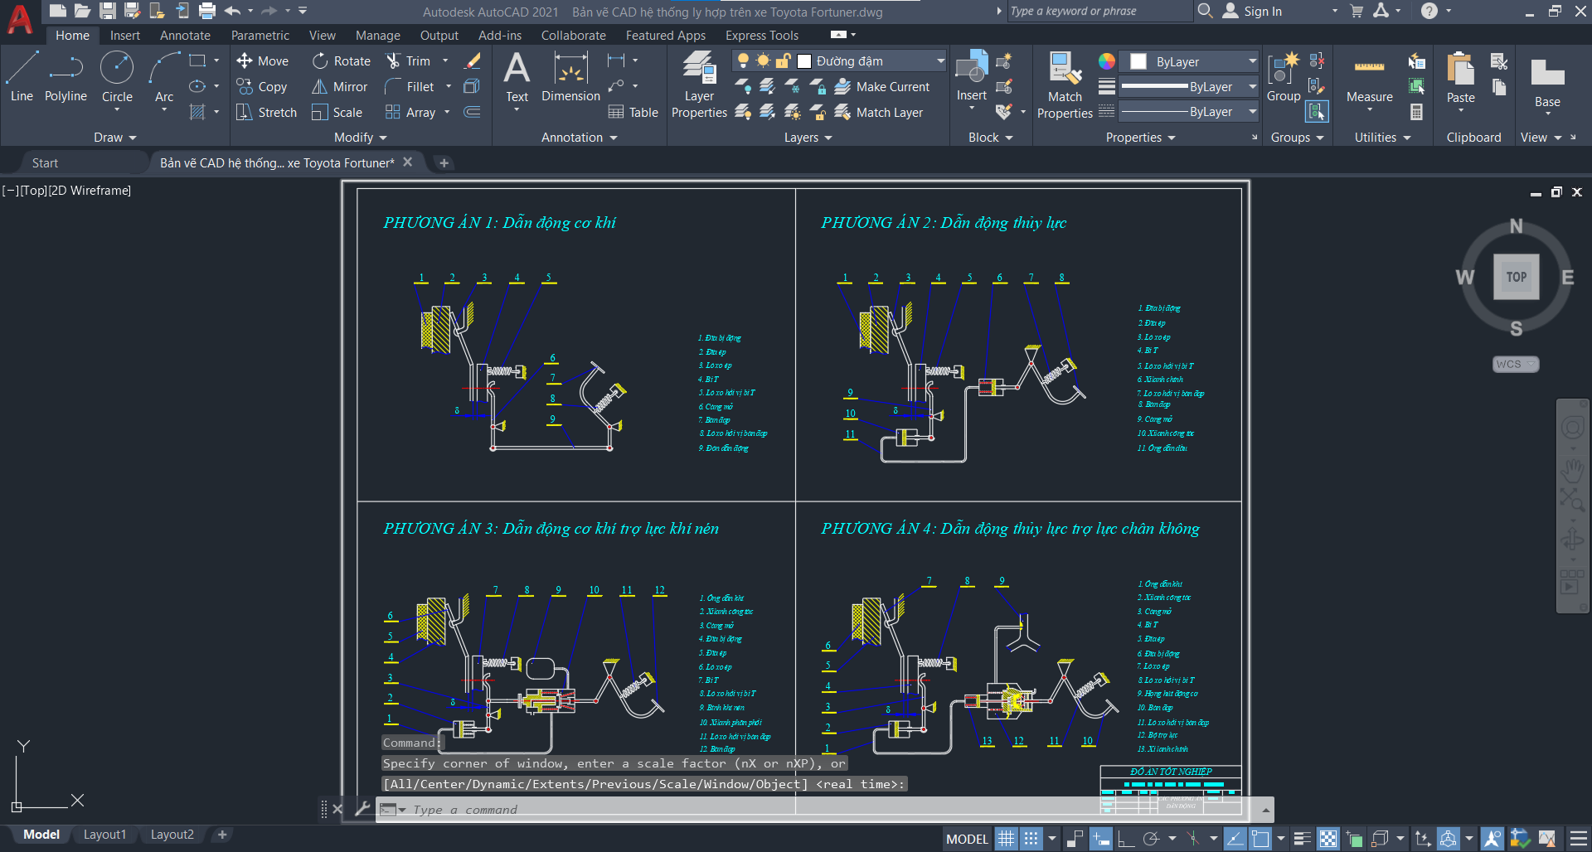The image size is (1592, 852).
Task: Select the Arc tool
Action: [164, 76]
